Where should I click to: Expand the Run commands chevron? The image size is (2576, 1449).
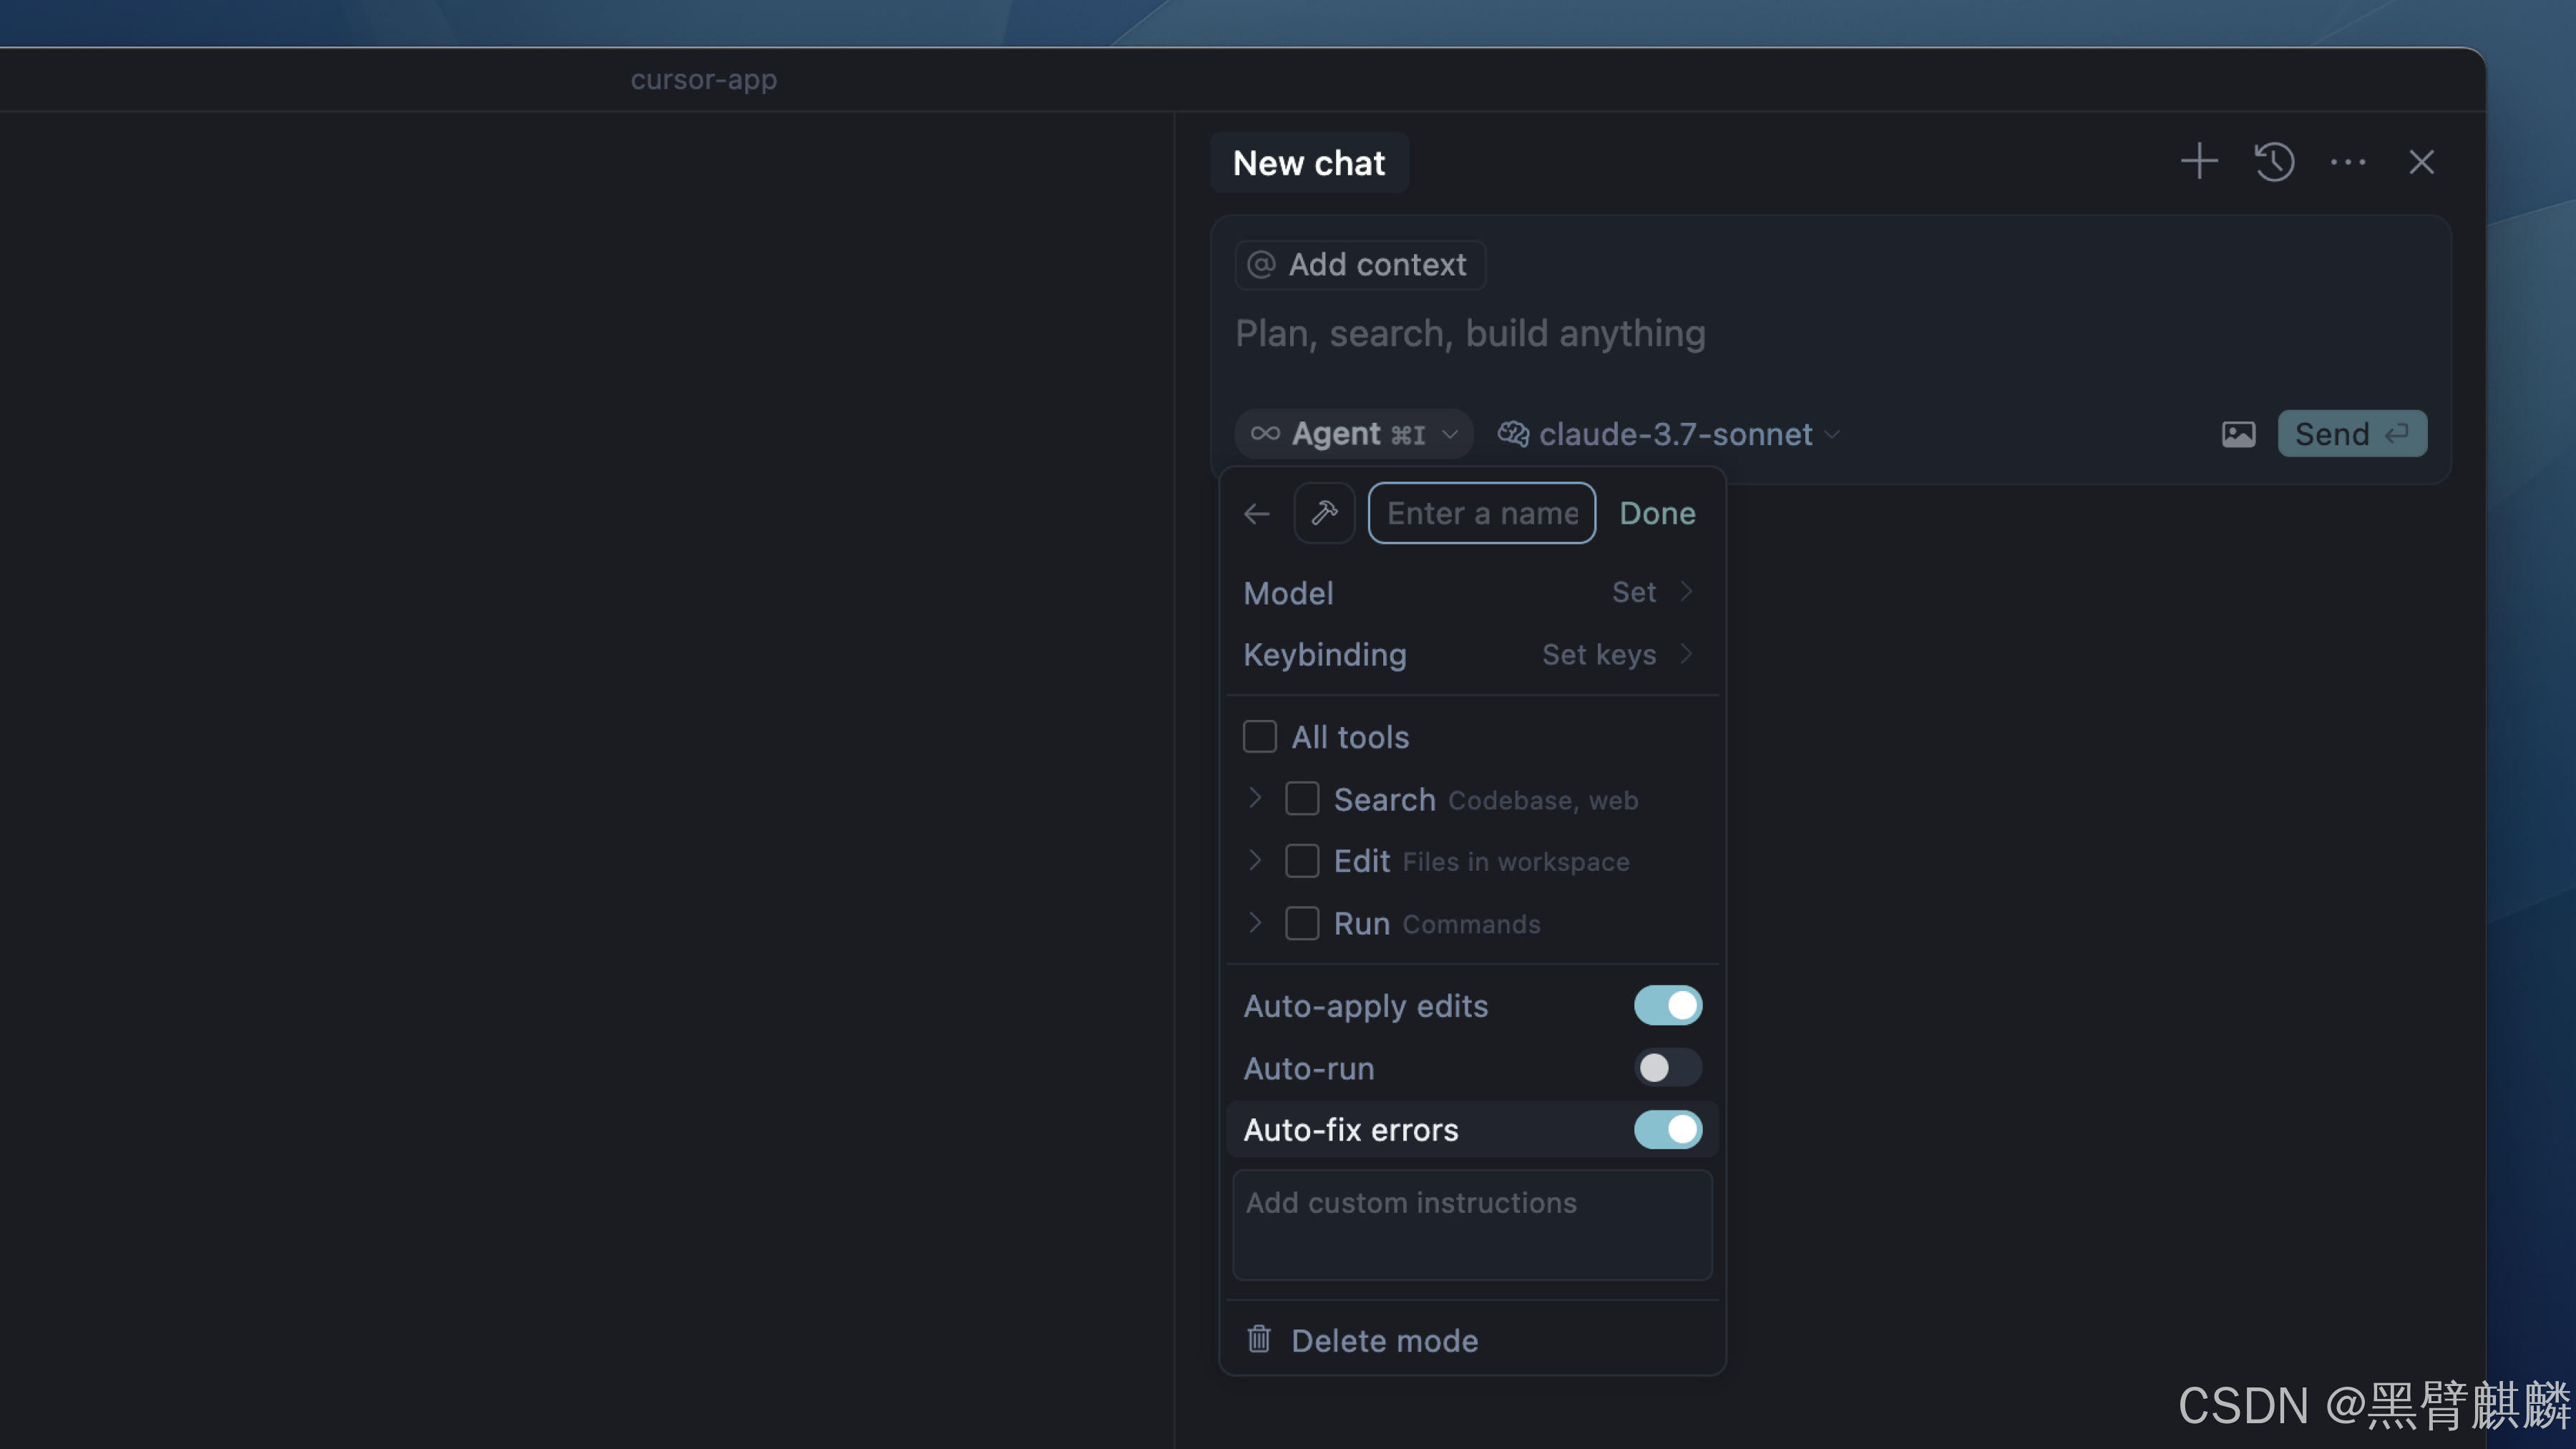(1255, 922)
